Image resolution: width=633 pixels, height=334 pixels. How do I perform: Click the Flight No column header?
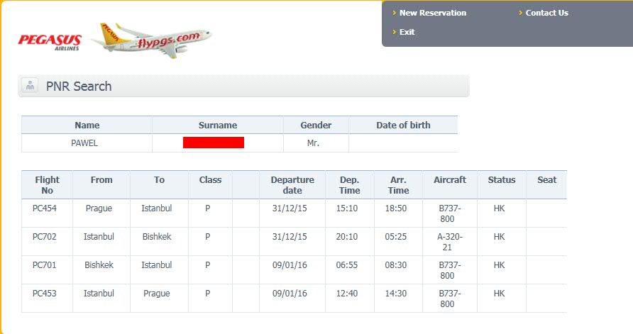coord(47,185)
